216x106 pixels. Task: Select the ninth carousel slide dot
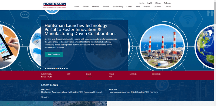coord(64,68)
